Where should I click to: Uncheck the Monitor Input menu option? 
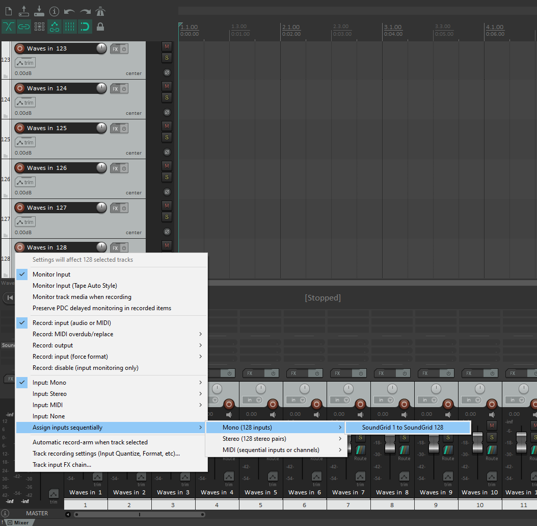[x=51, y=274]
